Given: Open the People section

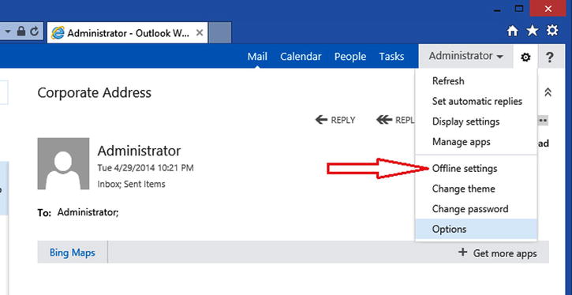Looking at the screenshot, I should pyautogui.click(x=350, y=57).
